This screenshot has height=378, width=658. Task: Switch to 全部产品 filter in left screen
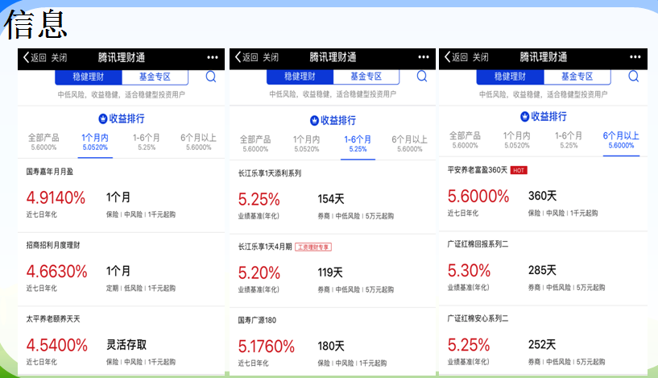(x=43, y=142)
